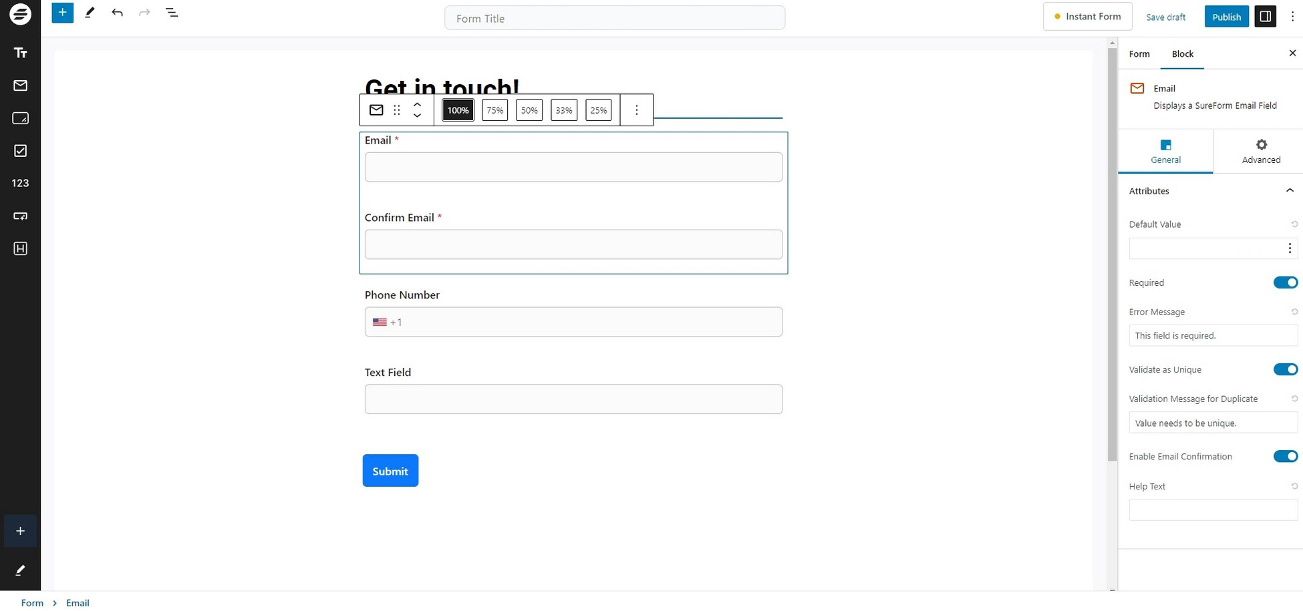
Task: Add an Email field from sidebar
Action: (x=21, y=85)
